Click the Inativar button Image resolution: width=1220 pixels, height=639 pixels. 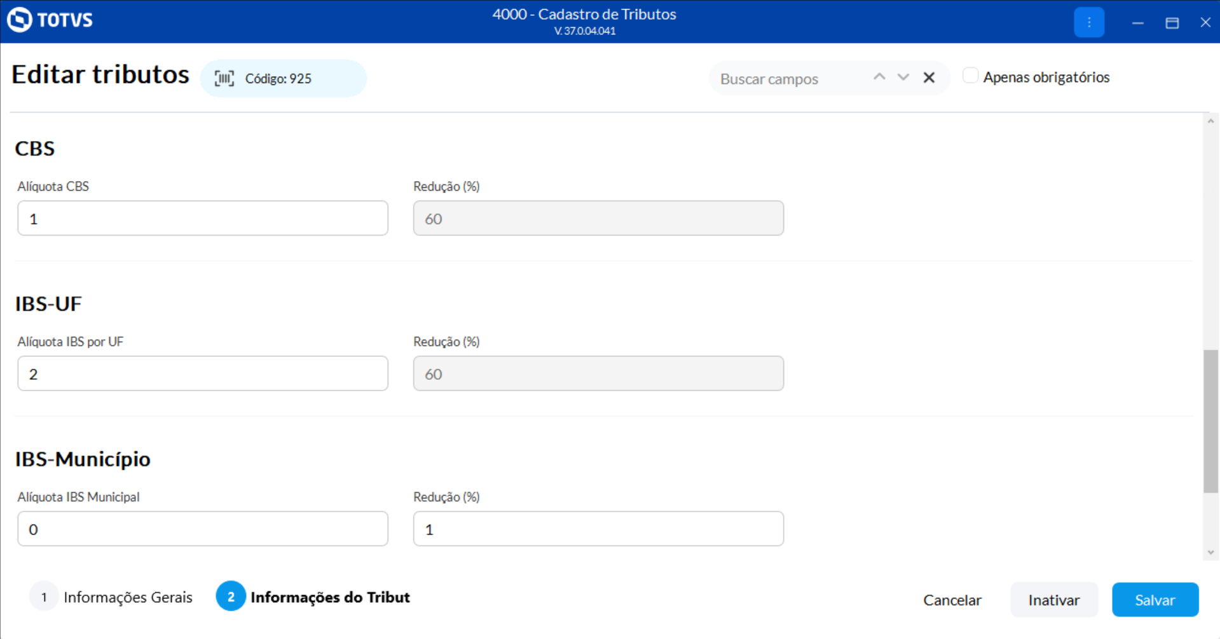pos(1053,600)
